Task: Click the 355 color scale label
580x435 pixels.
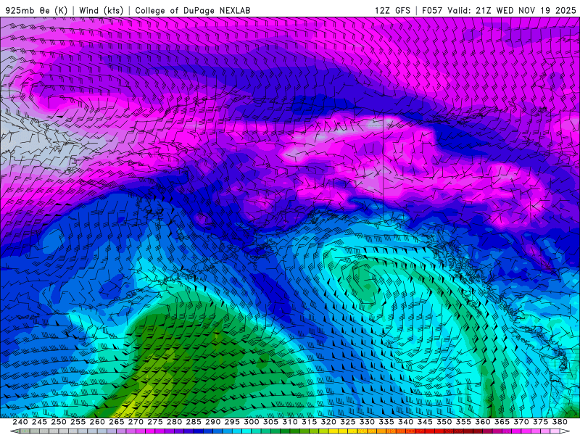Action: pyautogui.click(x=463, y=422)
